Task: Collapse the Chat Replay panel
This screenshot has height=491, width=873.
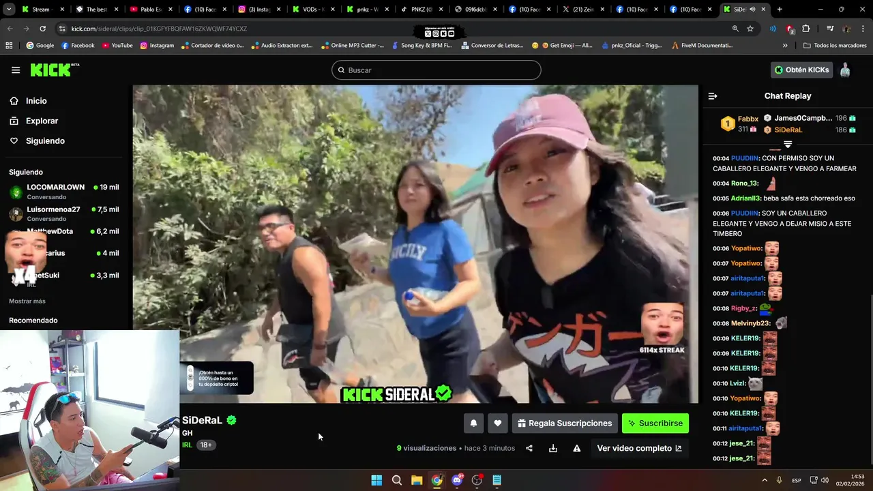Action: tap(713, 96)
